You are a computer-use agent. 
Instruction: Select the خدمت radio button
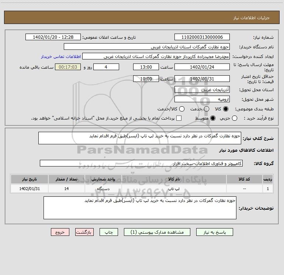(207, 109)
